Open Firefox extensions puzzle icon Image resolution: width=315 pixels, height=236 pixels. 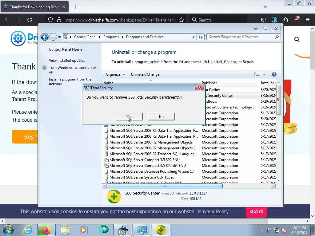(x=285, y=20)
